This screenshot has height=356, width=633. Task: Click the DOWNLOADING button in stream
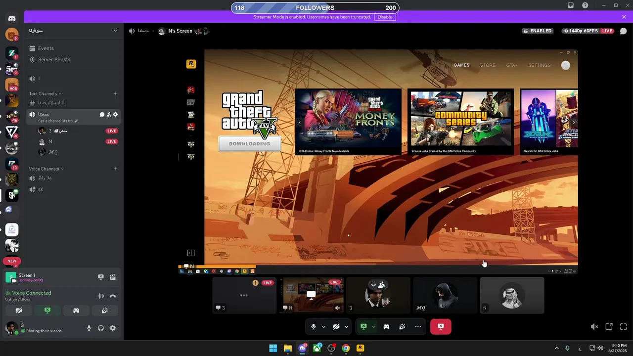[250, 144]
